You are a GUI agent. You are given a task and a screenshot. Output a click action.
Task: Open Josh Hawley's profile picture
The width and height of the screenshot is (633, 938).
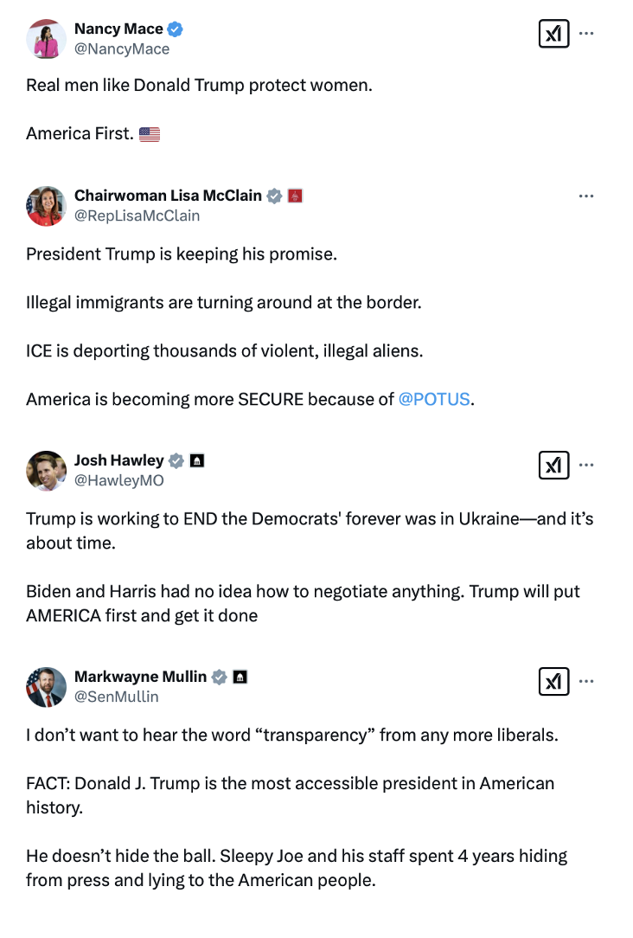47,471
